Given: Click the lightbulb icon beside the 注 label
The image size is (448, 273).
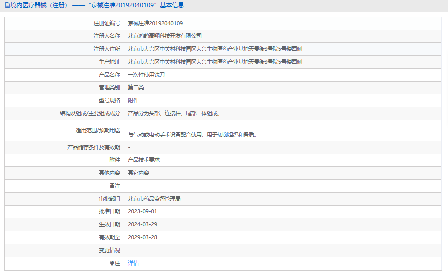Looking at the screenshot, I should (112, 263).
